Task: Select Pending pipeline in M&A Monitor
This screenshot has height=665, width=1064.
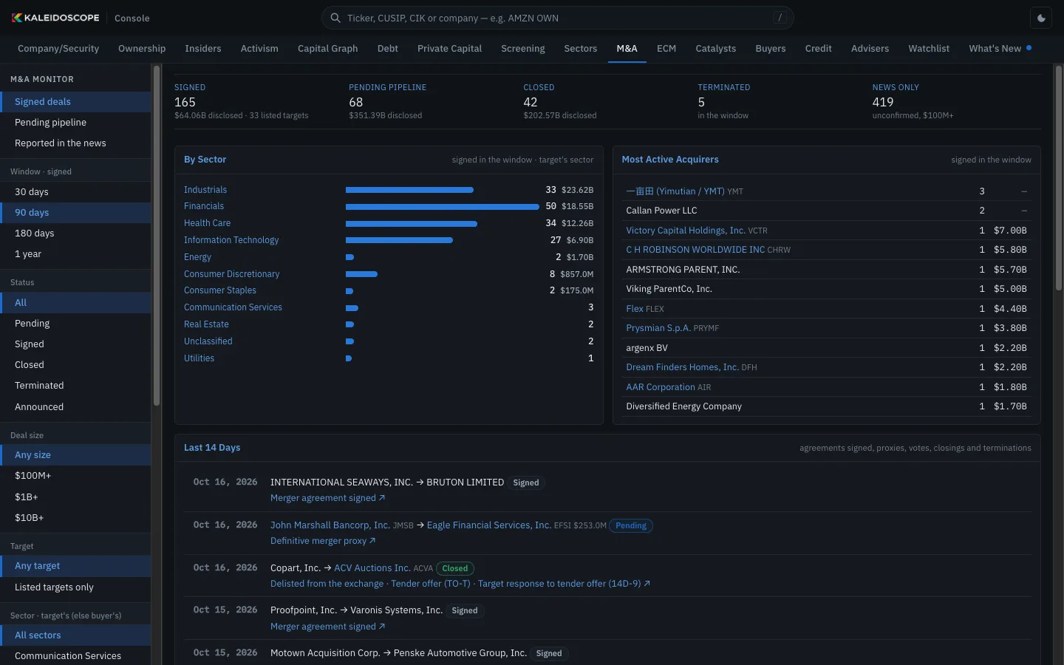Action: [x=75, y=123]
